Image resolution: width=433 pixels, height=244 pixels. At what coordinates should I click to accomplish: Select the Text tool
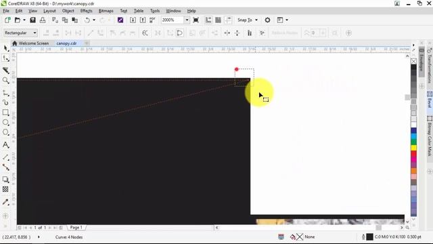click(5, 144)
